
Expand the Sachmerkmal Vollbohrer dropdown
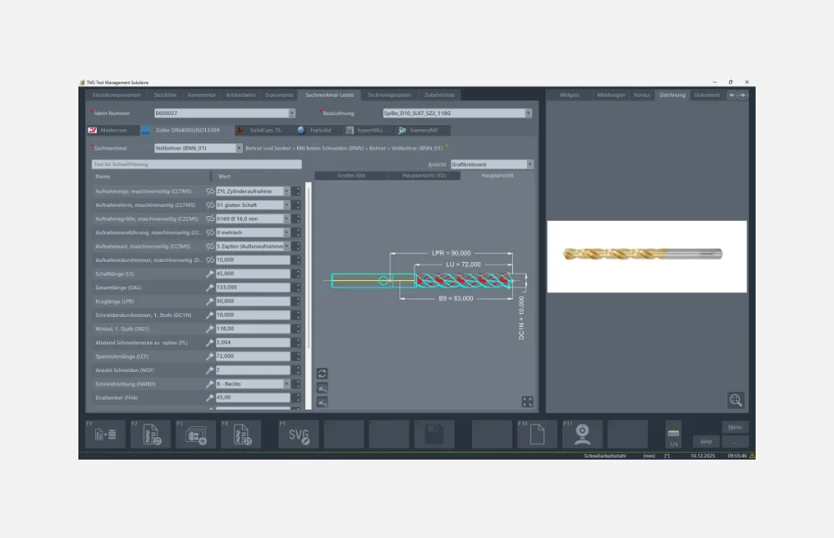click(239, 148)
